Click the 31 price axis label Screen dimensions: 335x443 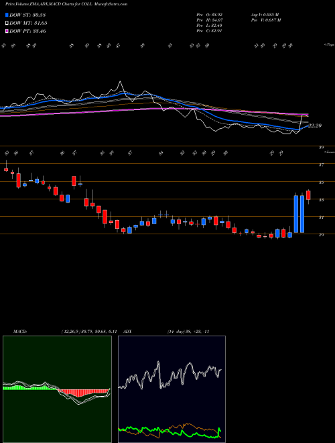click(321, 217)
